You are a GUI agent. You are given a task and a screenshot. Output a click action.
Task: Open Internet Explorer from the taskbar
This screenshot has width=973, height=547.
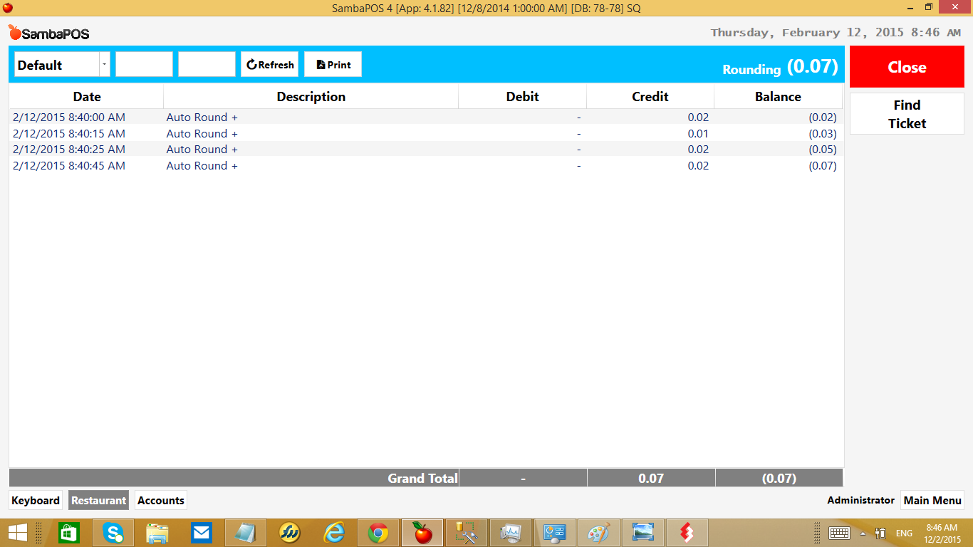tap(333, 533)
